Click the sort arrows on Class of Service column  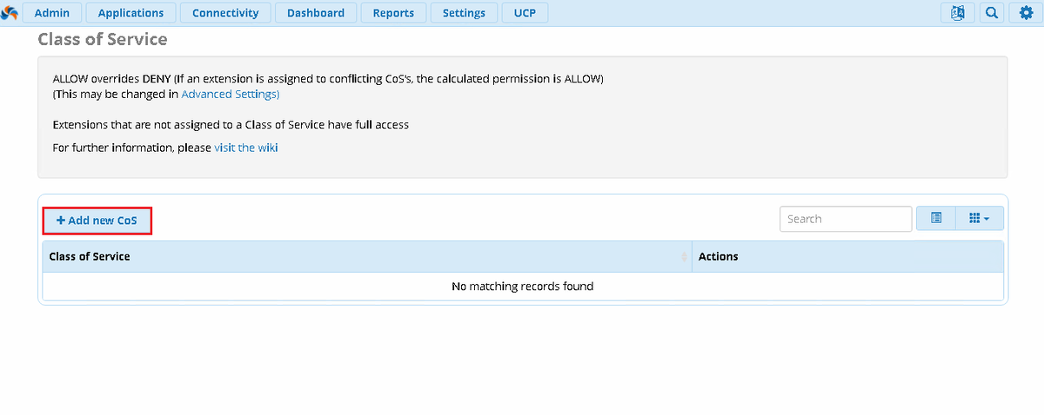[x=685, y=257]
